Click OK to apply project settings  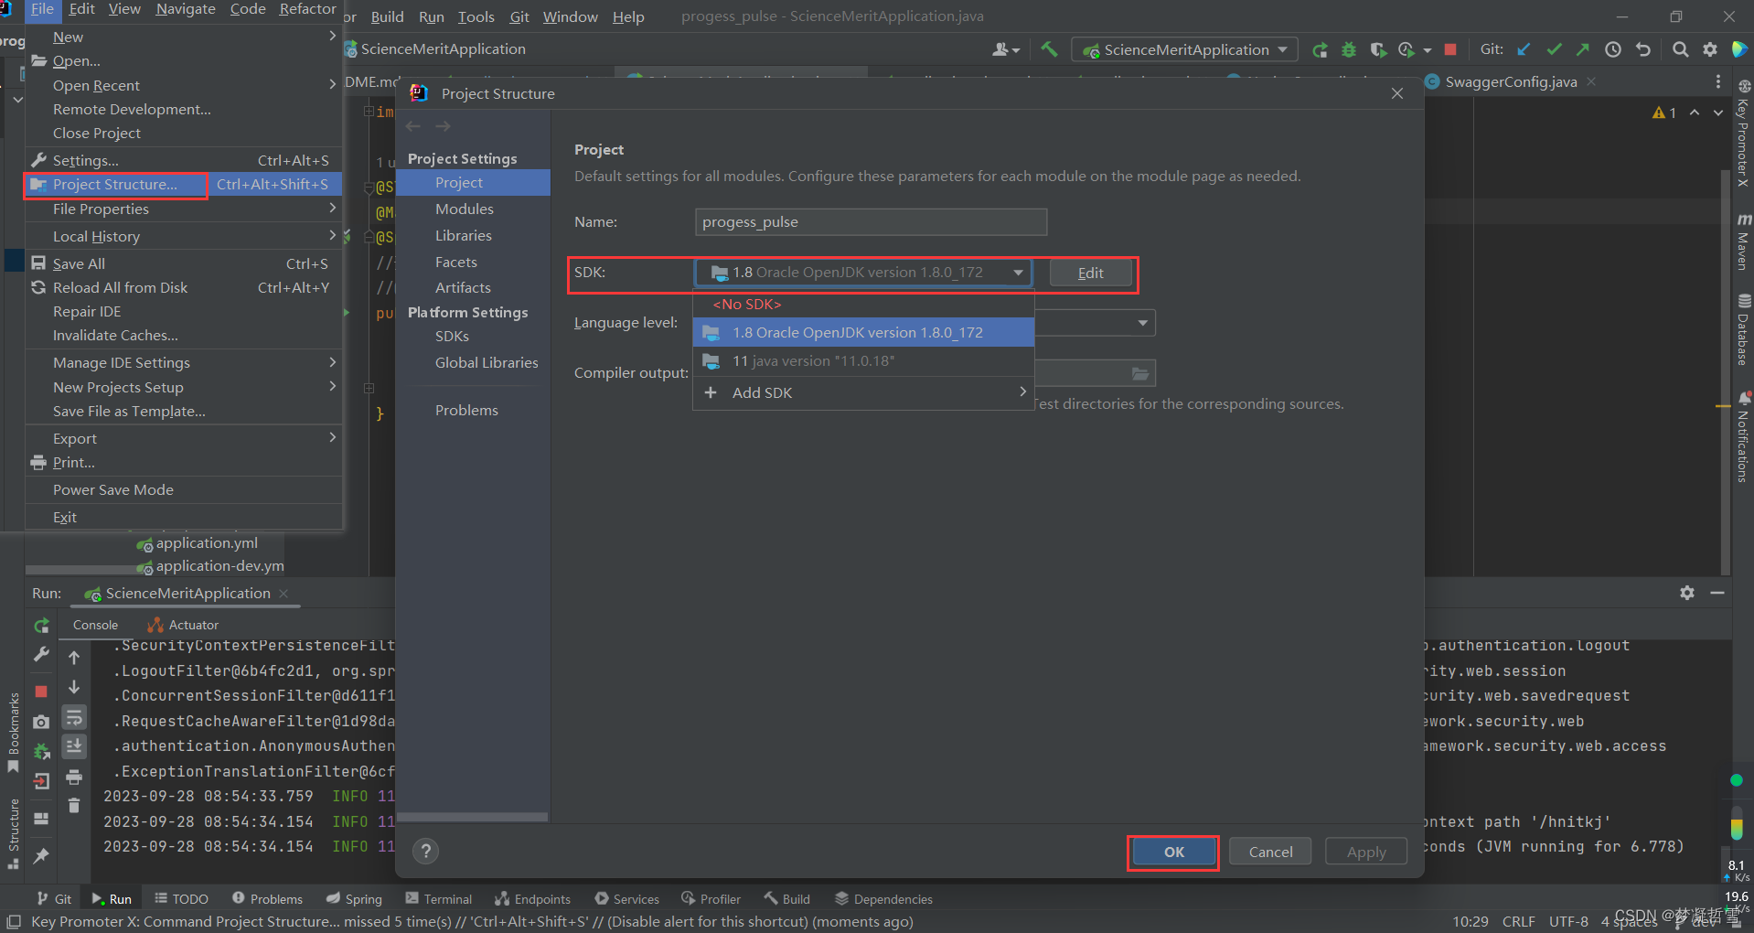click(x=1172, y=851)
